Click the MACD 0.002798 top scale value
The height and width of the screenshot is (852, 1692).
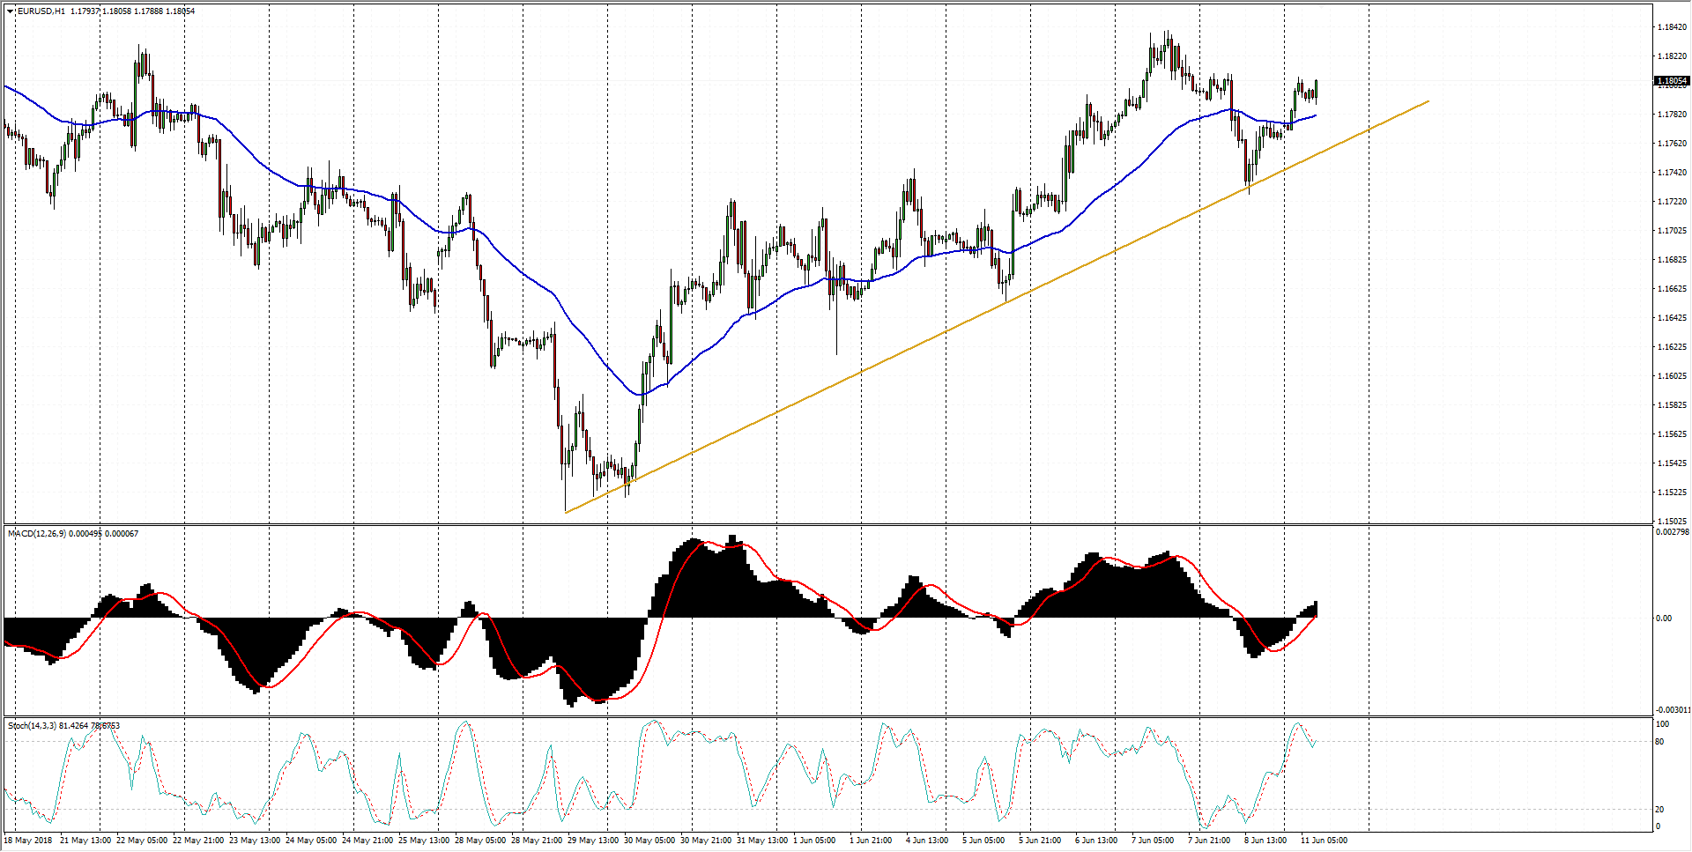coord(1672,532)
